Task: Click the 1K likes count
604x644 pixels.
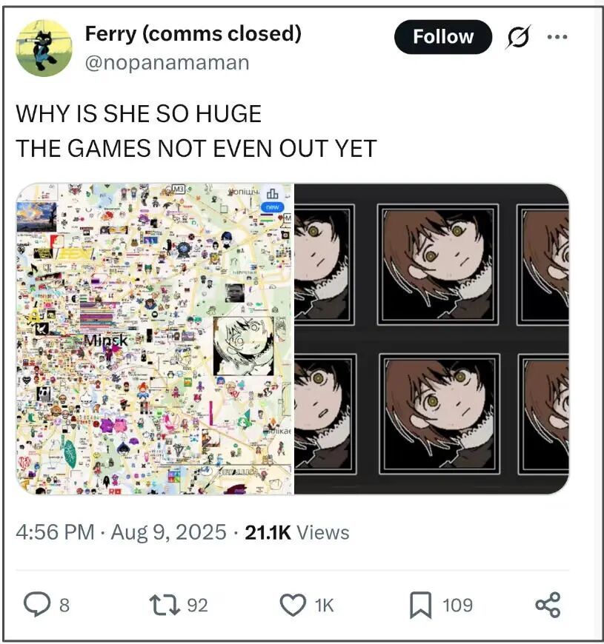Action: click(x=325, y=605)
